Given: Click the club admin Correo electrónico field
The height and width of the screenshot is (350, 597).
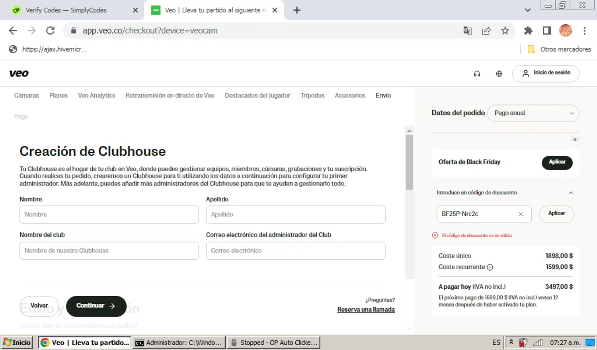Looking at the screenshot, I should [x=296, y=251].
